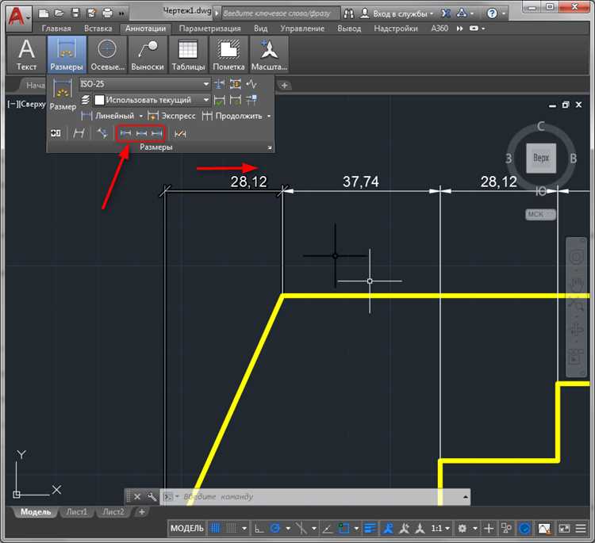This screenshot has height=543, width=595.
Task: Expand the ISO-25 dimension style dropdown
Action: pyautogui.click(x=205, y=84)
